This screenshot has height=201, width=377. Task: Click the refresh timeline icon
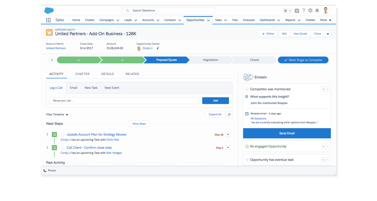pos(229,115)
